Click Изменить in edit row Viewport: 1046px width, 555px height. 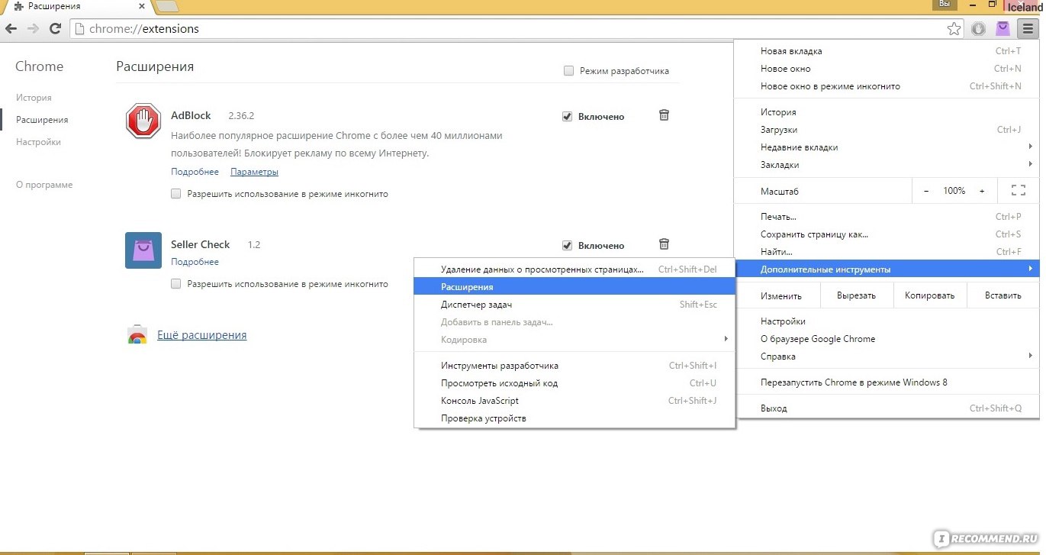(x=781, y=295)
